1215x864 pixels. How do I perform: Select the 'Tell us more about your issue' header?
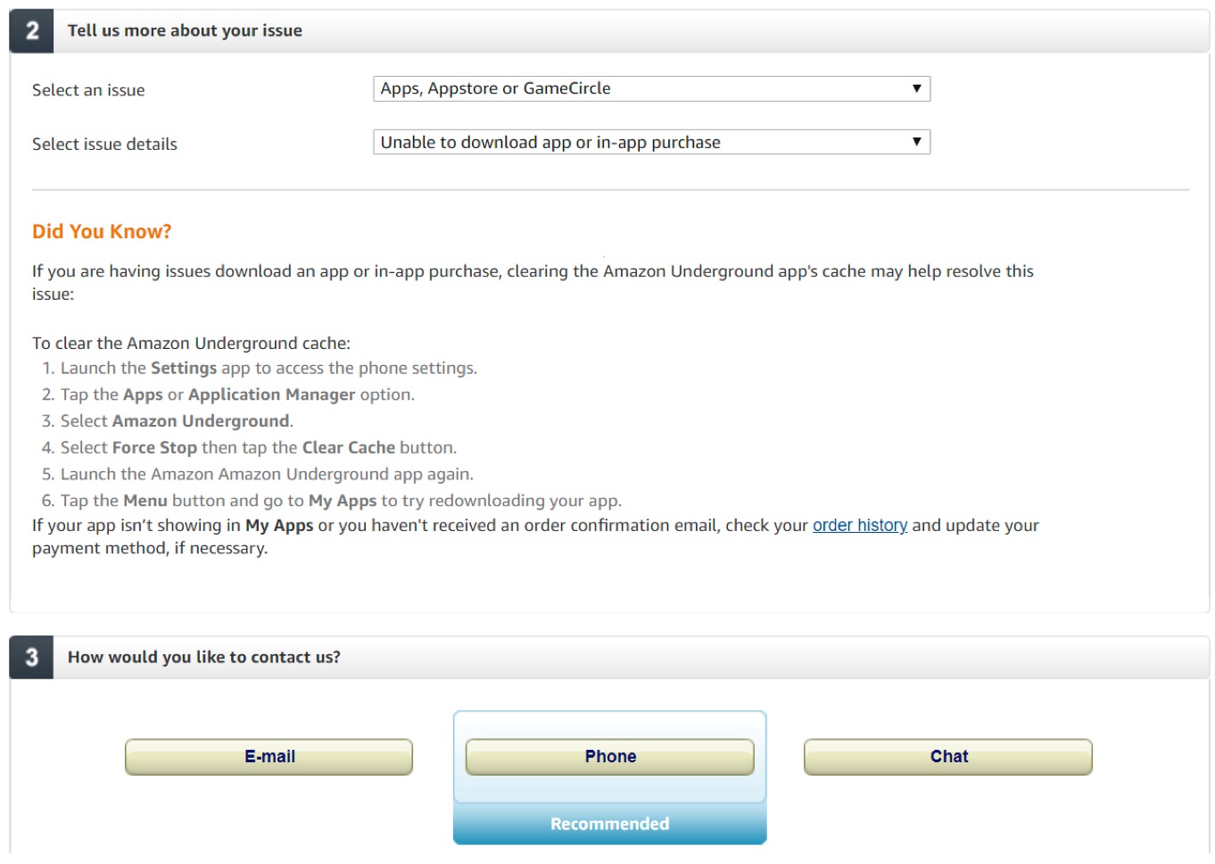(x=185, y=31)
